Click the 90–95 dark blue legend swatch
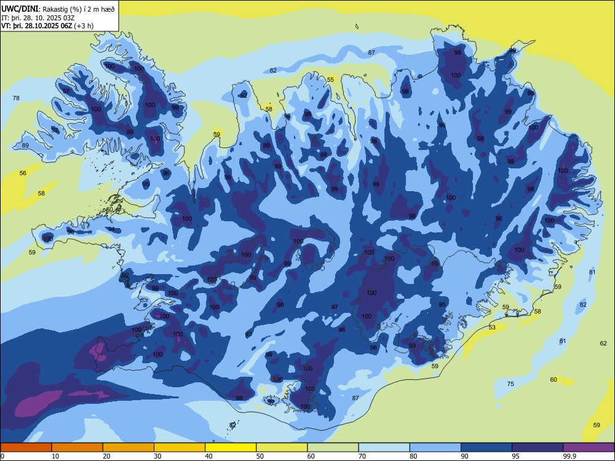This screenshot has width=615, height=461. [486, 447]
